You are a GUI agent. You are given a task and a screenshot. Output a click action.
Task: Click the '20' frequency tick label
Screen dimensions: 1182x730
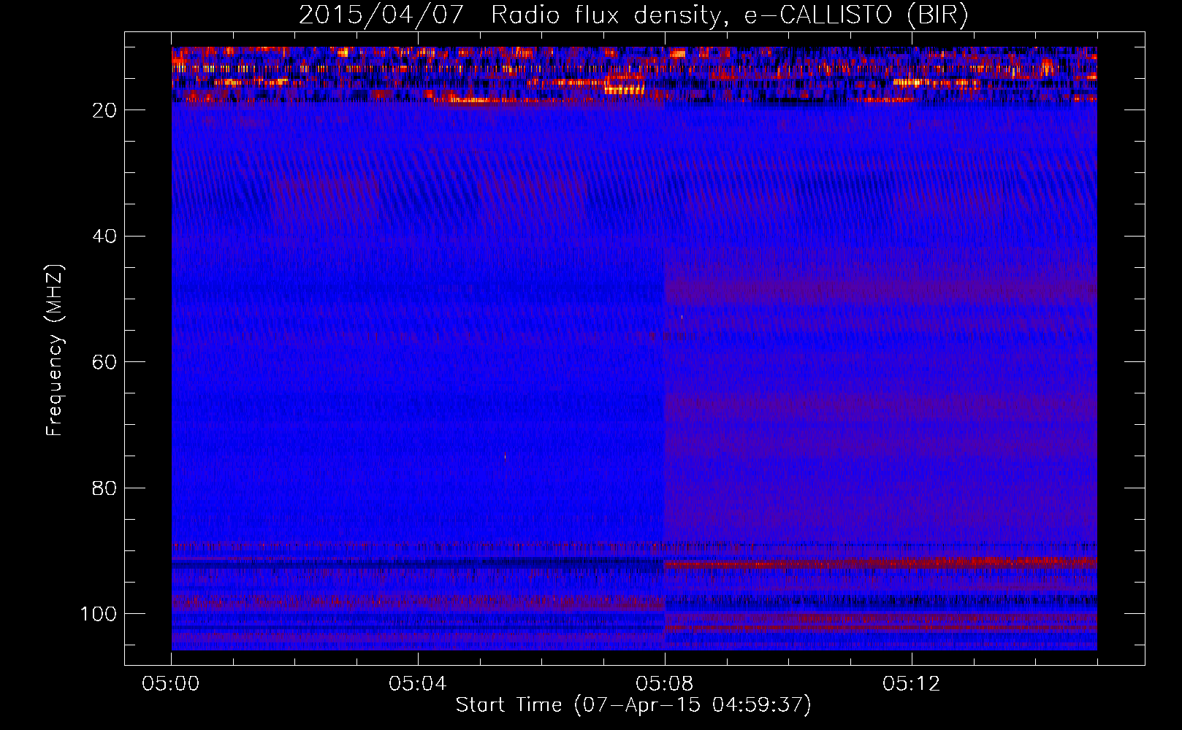click(105, 110)
